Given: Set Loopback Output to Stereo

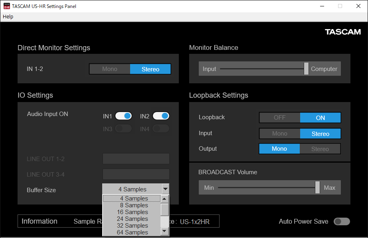Looking at the screenshot, I should point(320,149).
